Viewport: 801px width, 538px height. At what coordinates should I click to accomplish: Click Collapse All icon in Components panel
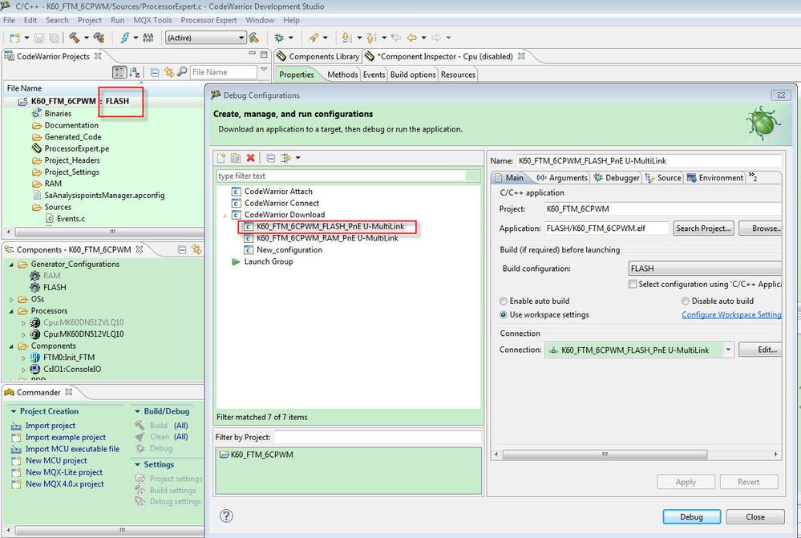coord(182,249)
